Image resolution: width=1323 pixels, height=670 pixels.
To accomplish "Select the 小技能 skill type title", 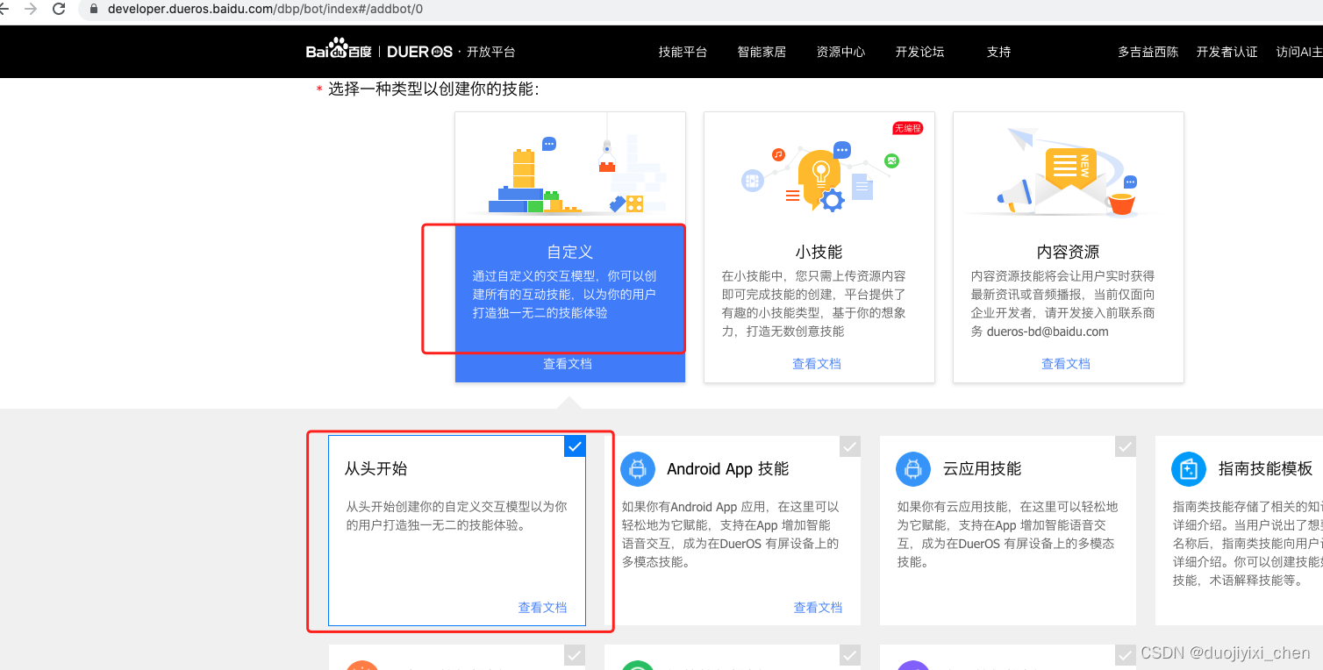I will (819, 253).
